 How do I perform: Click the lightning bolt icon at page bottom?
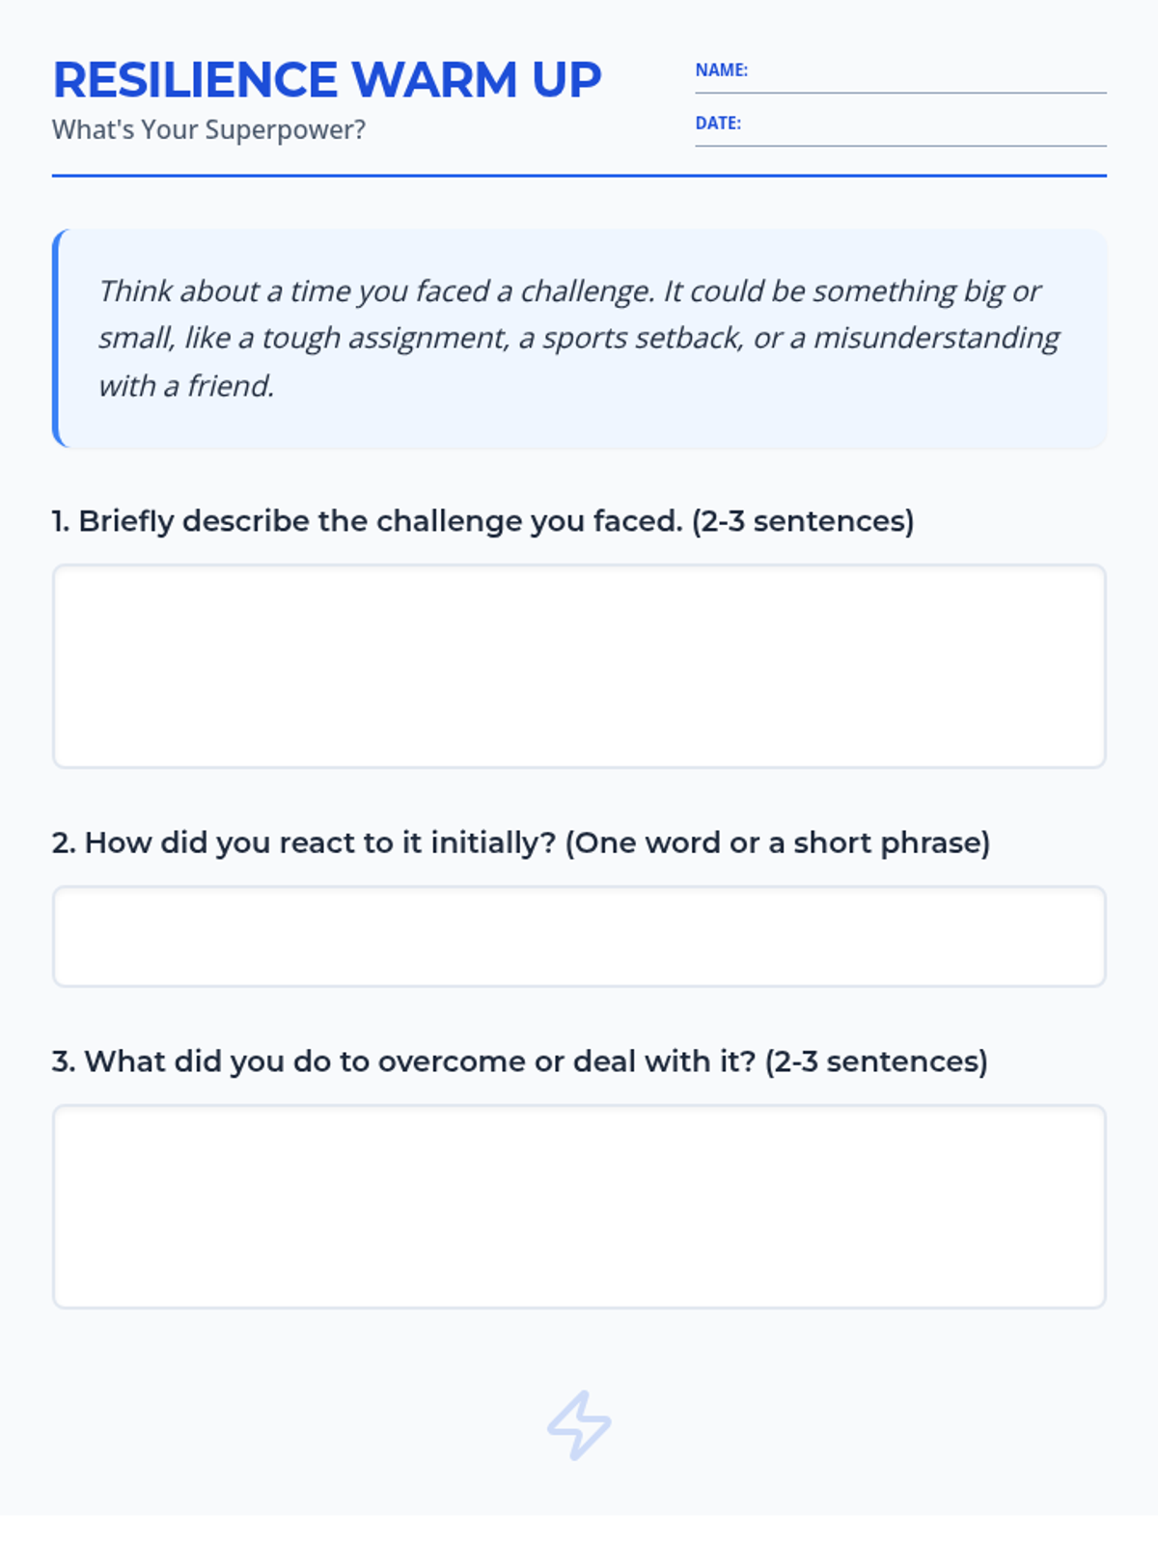579,1424
